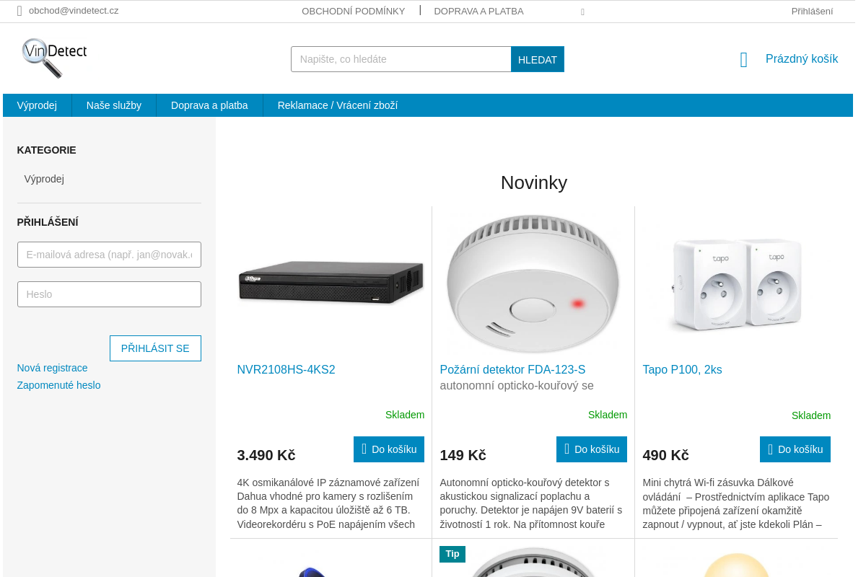Click the Zapomenuté heslo link
866x577 pixels.
[x=58, y=385]
